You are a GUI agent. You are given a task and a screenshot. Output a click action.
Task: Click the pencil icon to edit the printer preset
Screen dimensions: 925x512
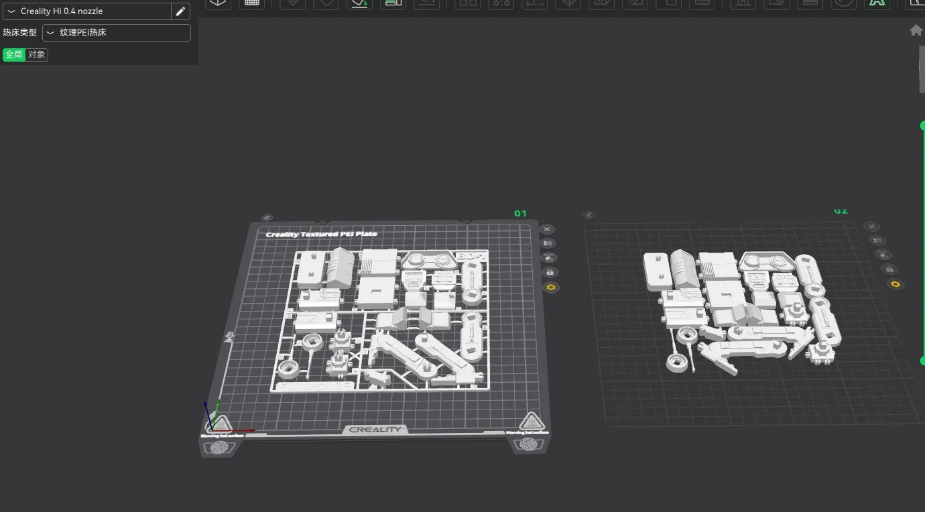coord(180,11)
